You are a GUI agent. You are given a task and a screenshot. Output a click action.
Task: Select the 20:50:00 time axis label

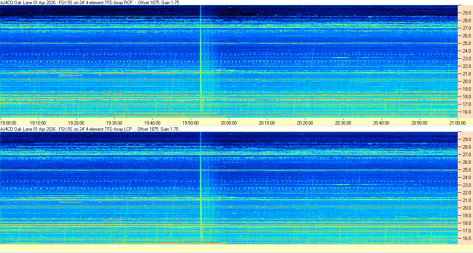click(x=419, y=123)
